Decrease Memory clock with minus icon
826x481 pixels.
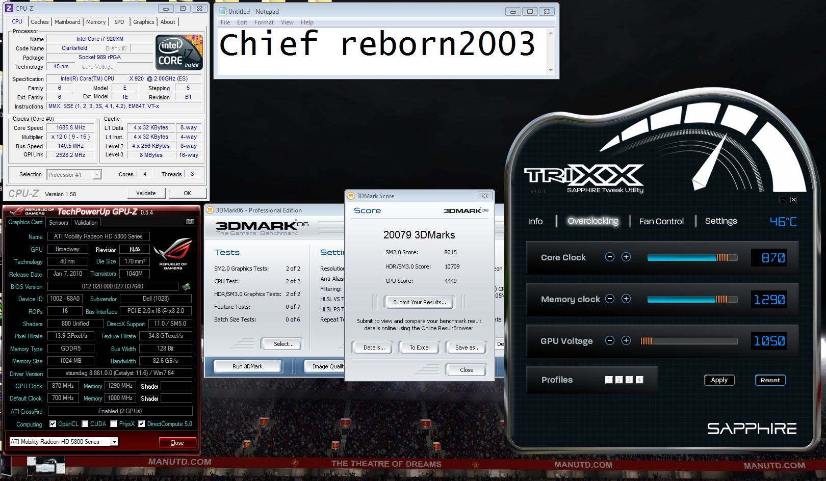pyautogui.click(x=610, y=299)
